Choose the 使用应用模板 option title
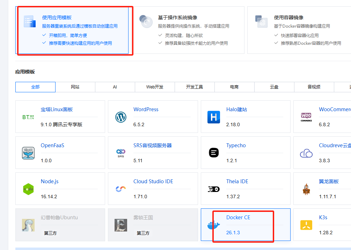The width and height of the screenshot is (351, 250). click(x=57, y=17)
